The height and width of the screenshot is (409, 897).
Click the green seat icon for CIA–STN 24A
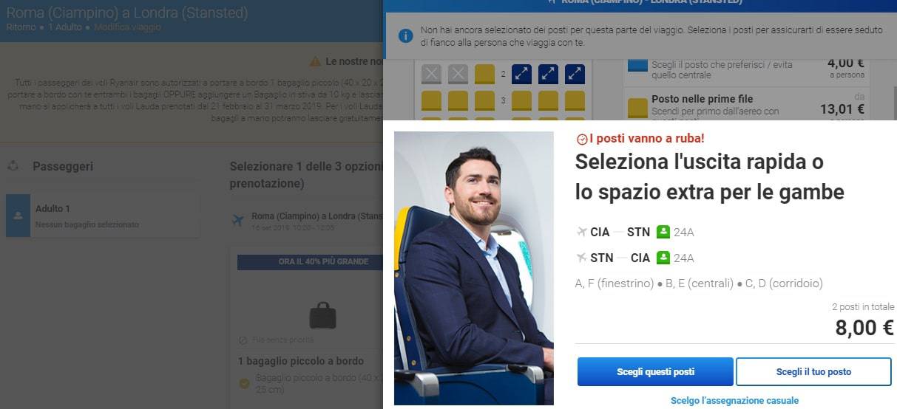click(x=663, y=232)
